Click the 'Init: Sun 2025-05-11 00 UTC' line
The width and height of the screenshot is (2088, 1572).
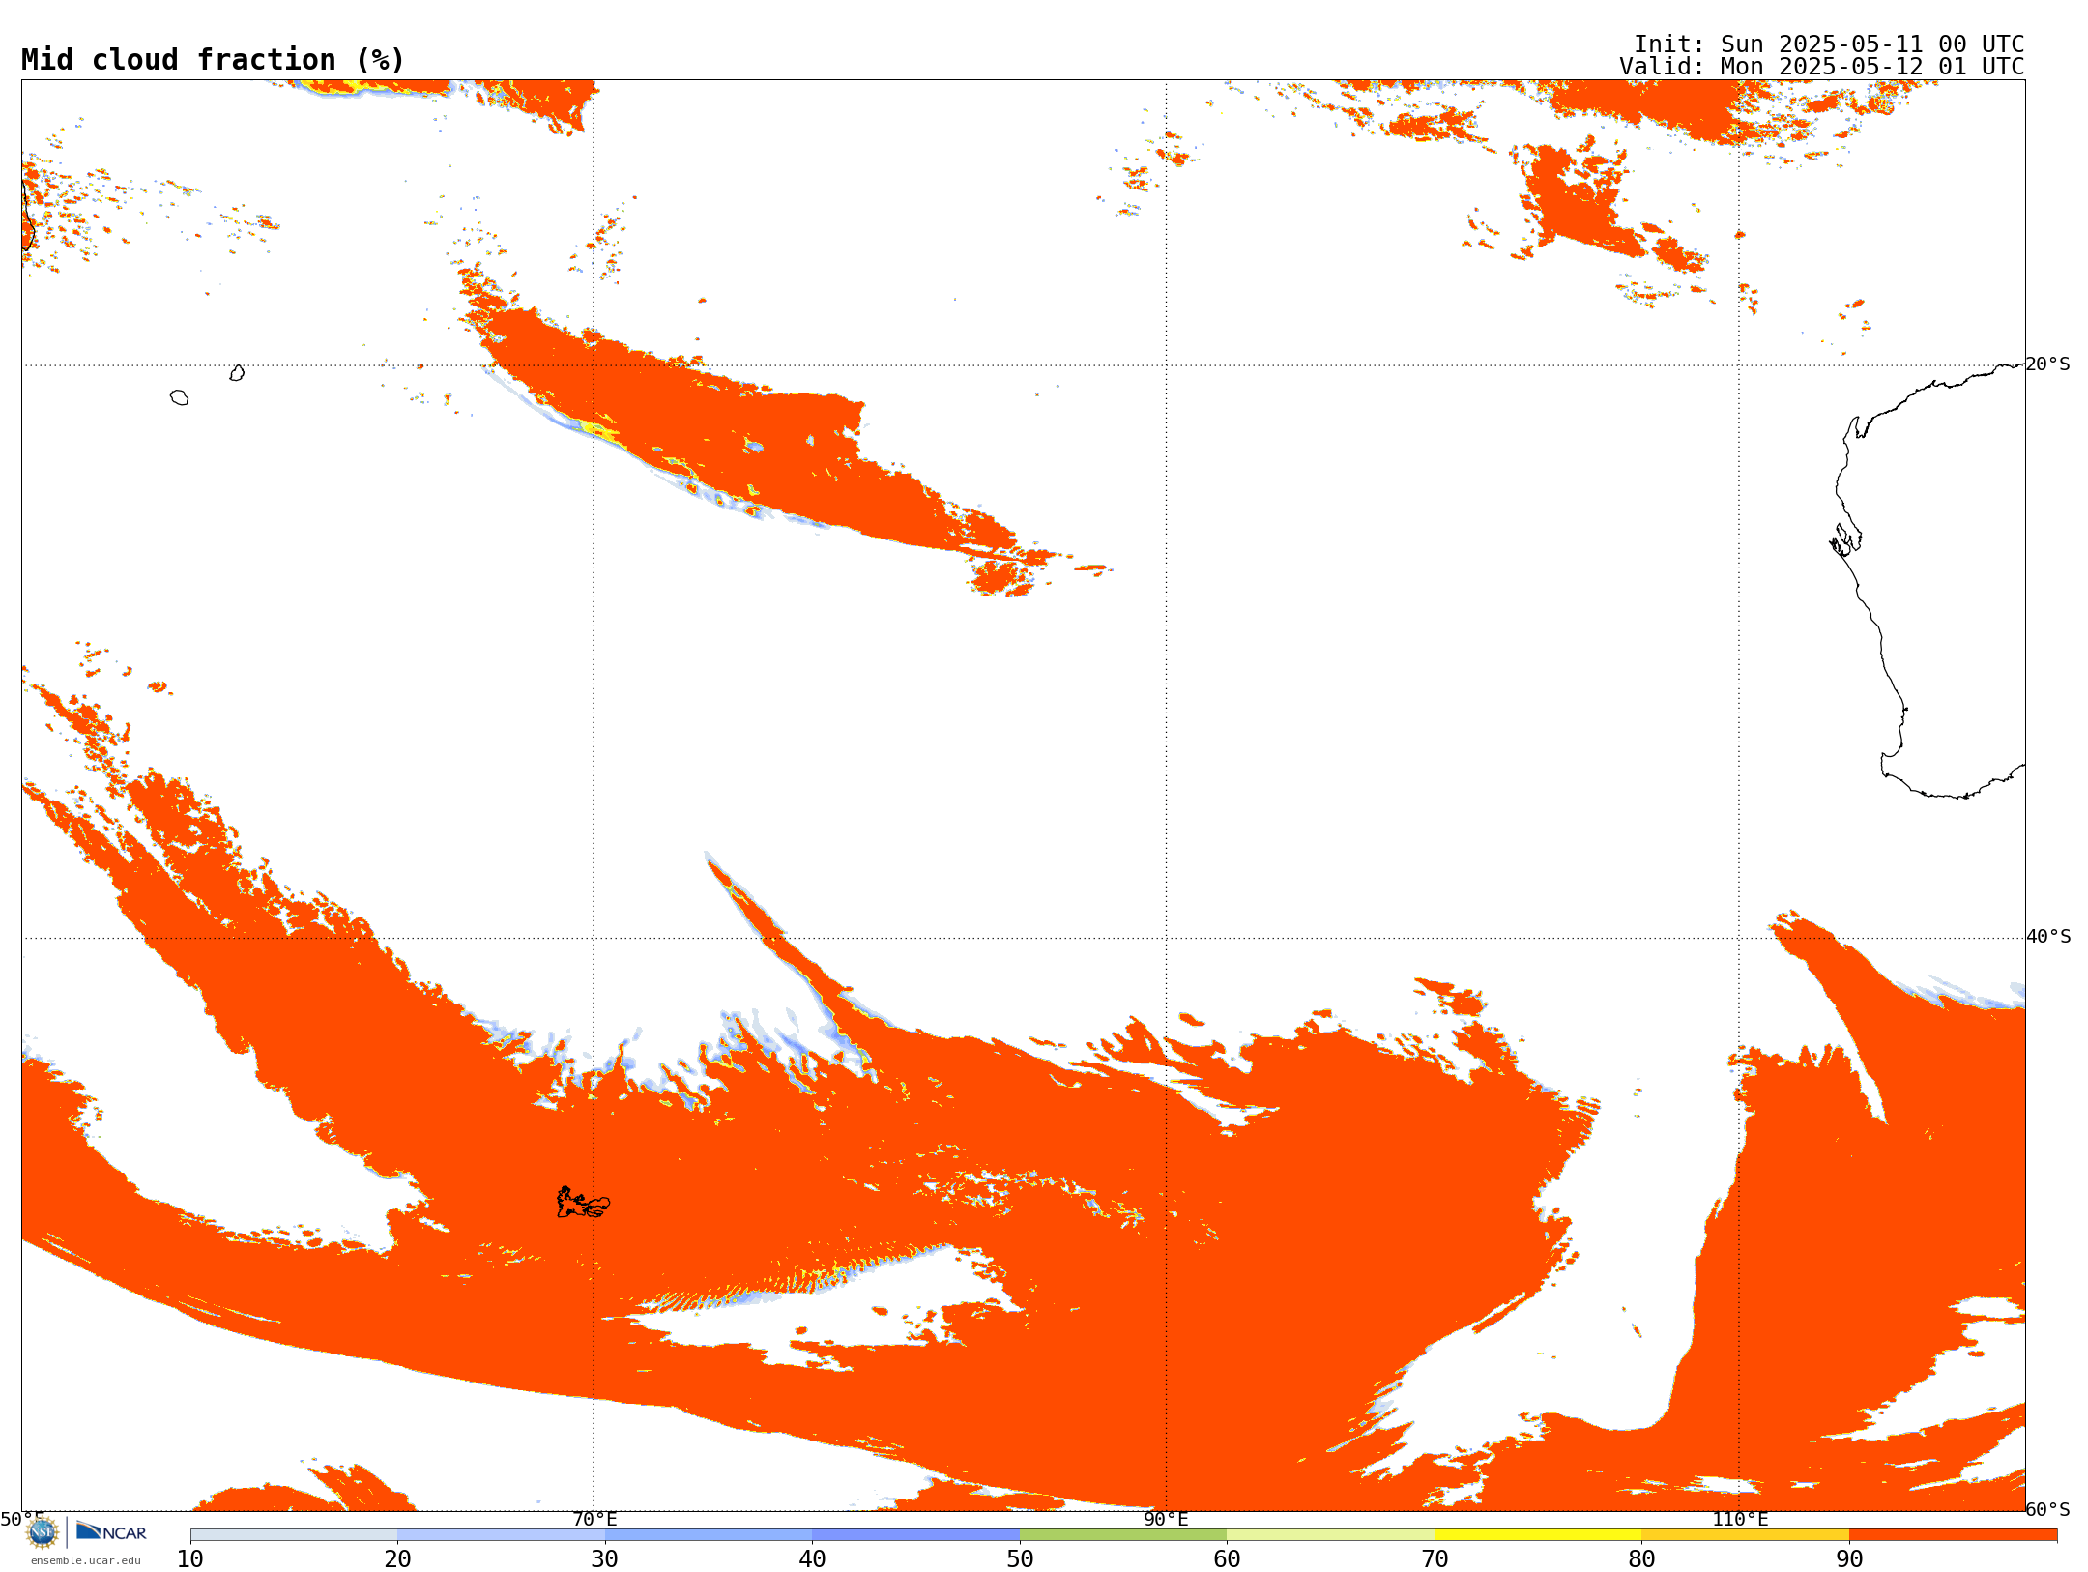click(x=1829, y=44)
